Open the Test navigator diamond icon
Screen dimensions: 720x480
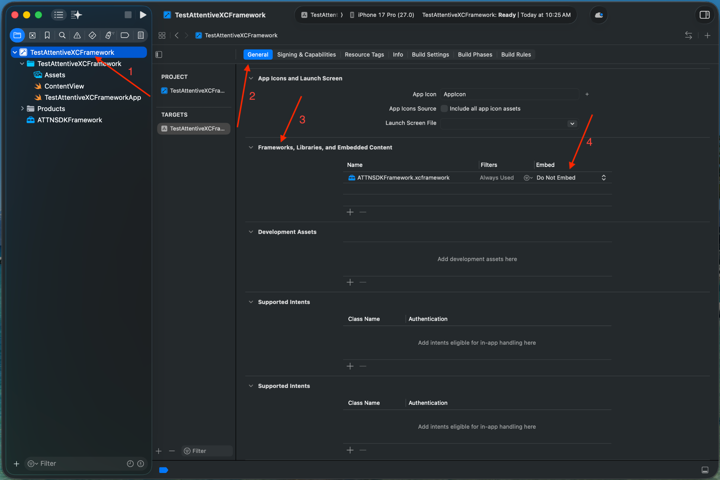pos(92,35)
